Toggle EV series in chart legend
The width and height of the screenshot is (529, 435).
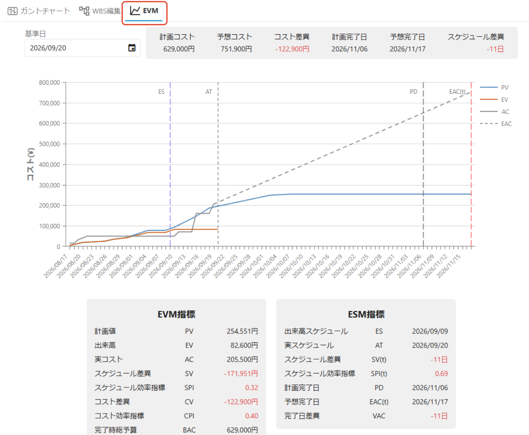pyautogui.click(x=495, y=100)
